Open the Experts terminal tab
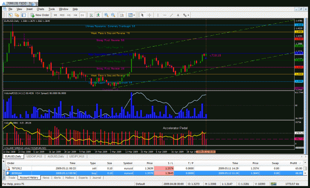This screenshot has width=310, height=188. tap(83, 178)
